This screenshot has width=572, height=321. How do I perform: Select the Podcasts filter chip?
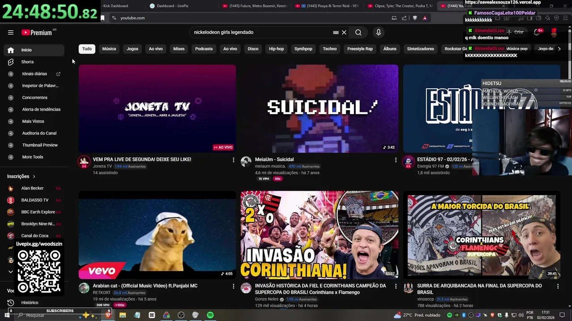204,49
